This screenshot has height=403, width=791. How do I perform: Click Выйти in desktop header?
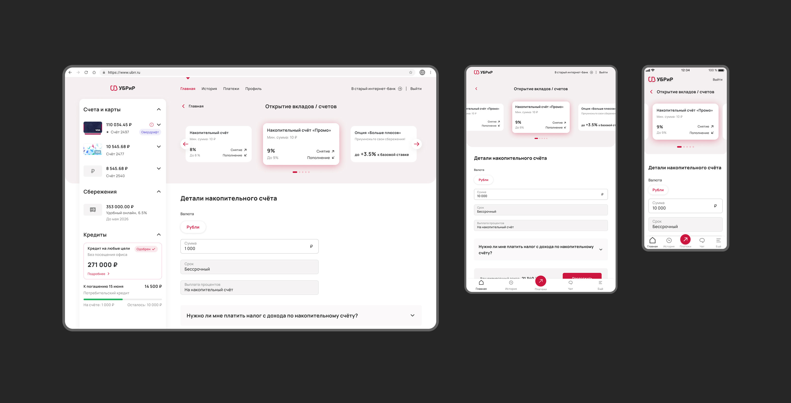tap(416, 89)
